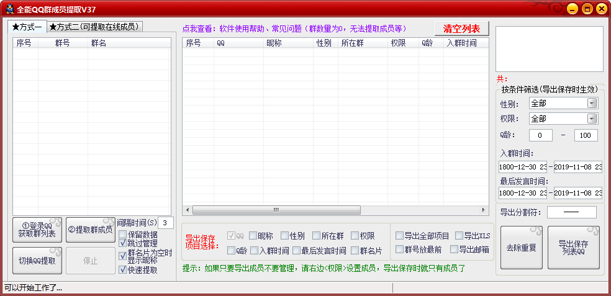Click the 权限 column header in member list
This screenshot has height=296, width=611.
404,43
